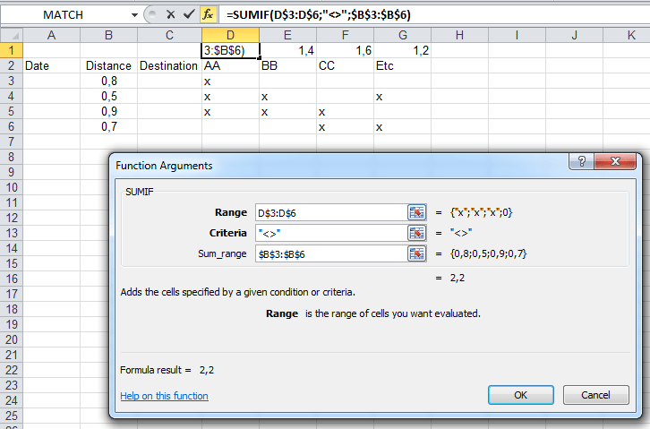Select column D header
The width and height of the screenshot is (650, 429).
point(230,35)
